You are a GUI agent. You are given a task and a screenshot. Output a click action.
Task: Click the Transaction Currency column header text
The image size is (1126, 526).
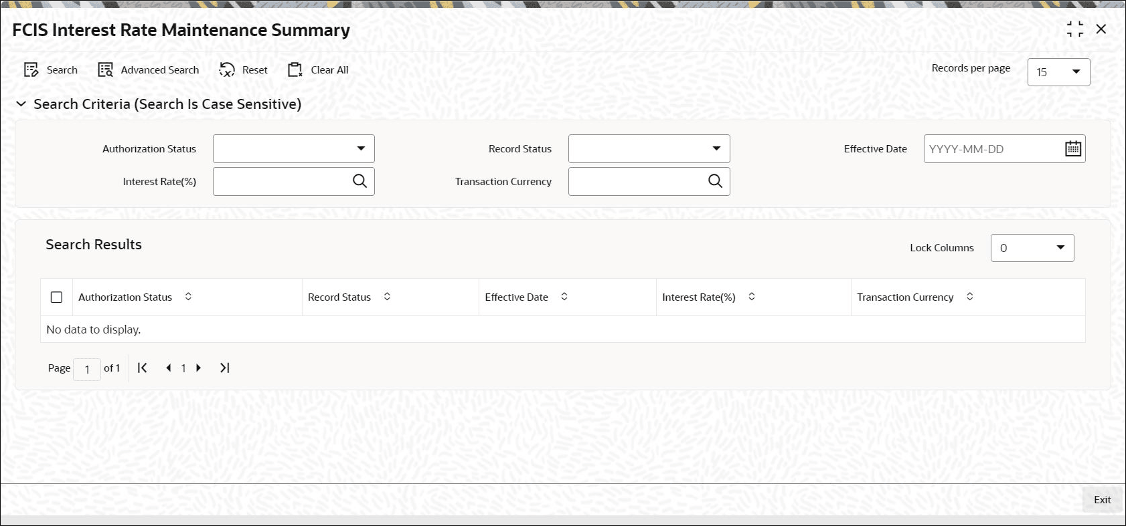point(905,297)
